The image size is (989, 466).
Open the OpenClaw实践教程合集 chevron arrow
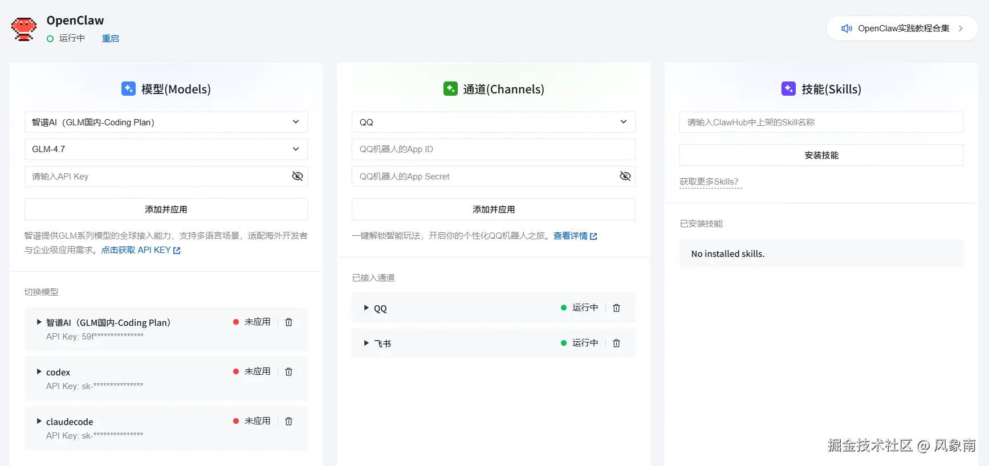click(960, 28)
